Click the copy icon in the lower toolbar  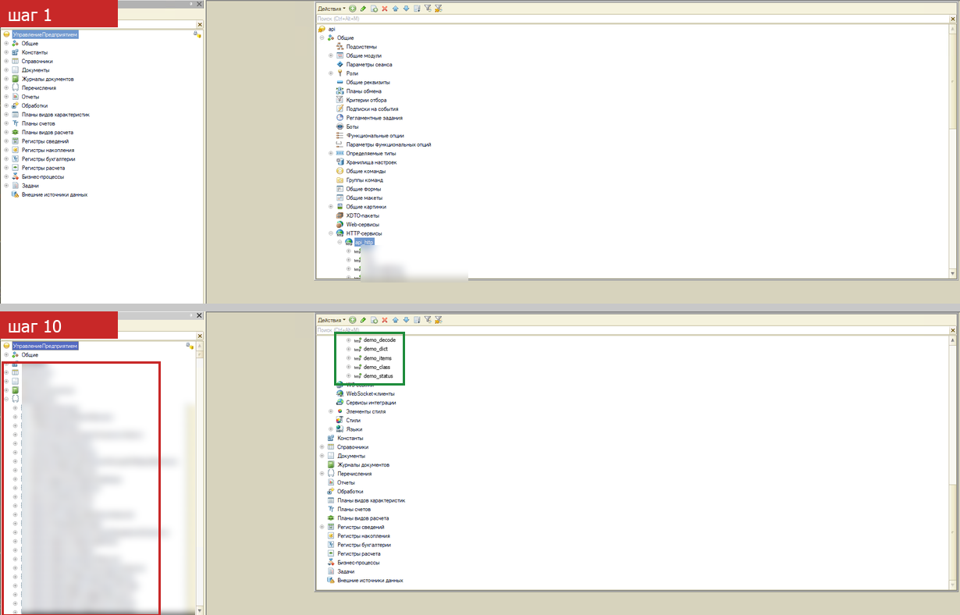point(374,320)
